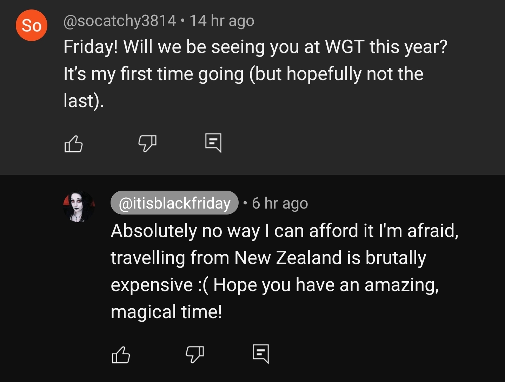Viewport: 505px width, 382px height.
Task: Click the '14 hr ago' timestamp
Action: click(x=222, y=21)
